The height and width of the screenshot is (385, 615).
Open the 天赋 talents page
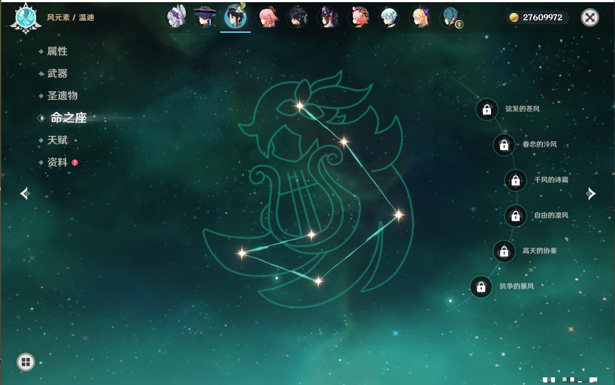tap(57, 140)
